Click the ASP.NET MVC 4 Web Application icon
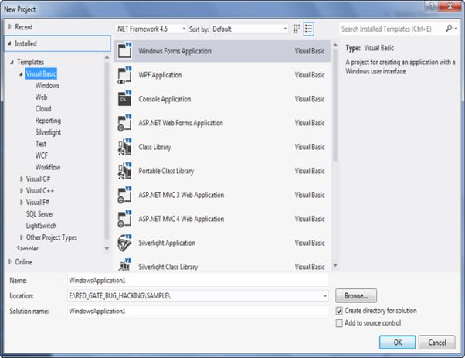Screen dimensions: 465x358 click(124, 219)
